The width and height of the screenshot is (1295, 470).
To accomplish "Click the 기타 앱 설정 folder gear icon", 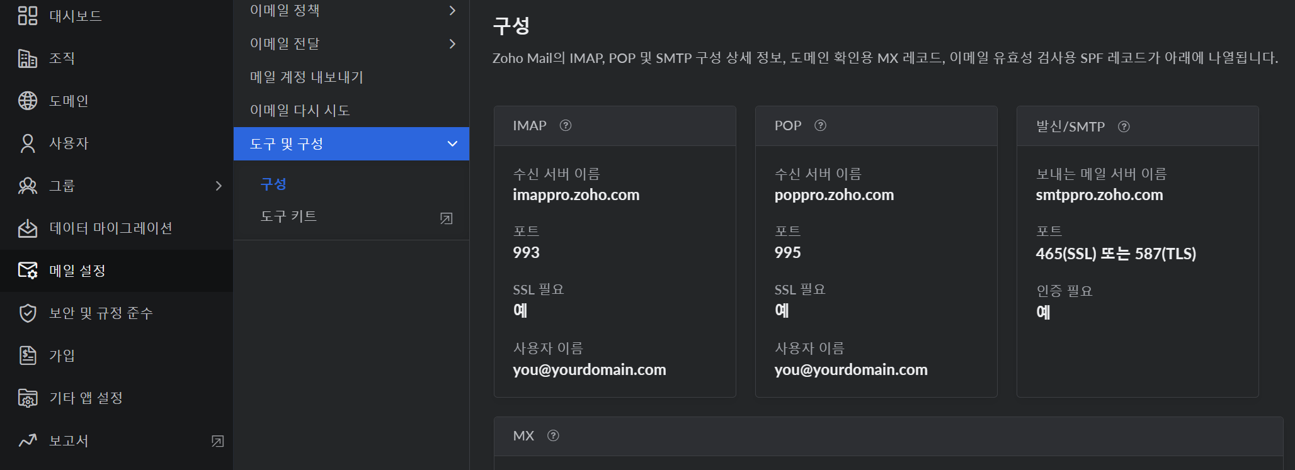I will 28,398.
